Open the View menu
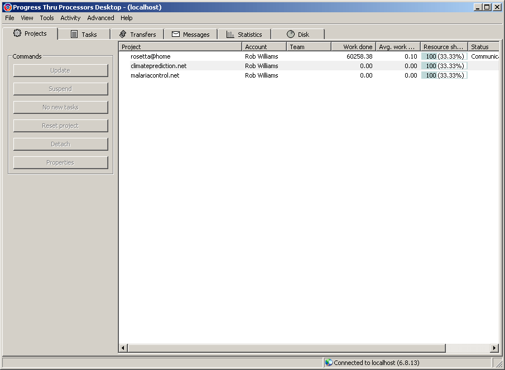This screenshot has height=370, width=505. pos(27,18)
